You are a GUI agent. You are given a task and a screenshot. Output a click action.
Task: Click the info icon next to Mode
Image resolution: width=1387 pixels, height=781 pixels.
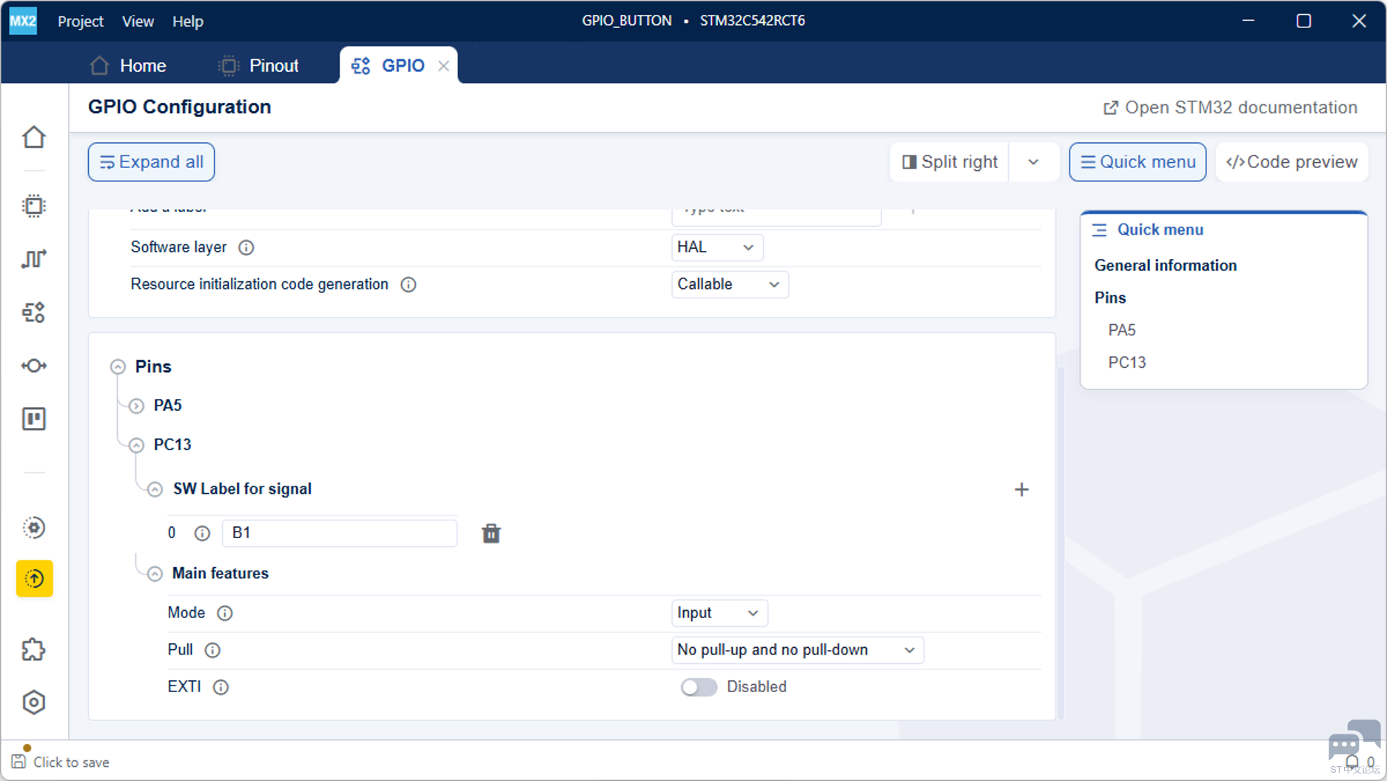click(x=225, y=613)
